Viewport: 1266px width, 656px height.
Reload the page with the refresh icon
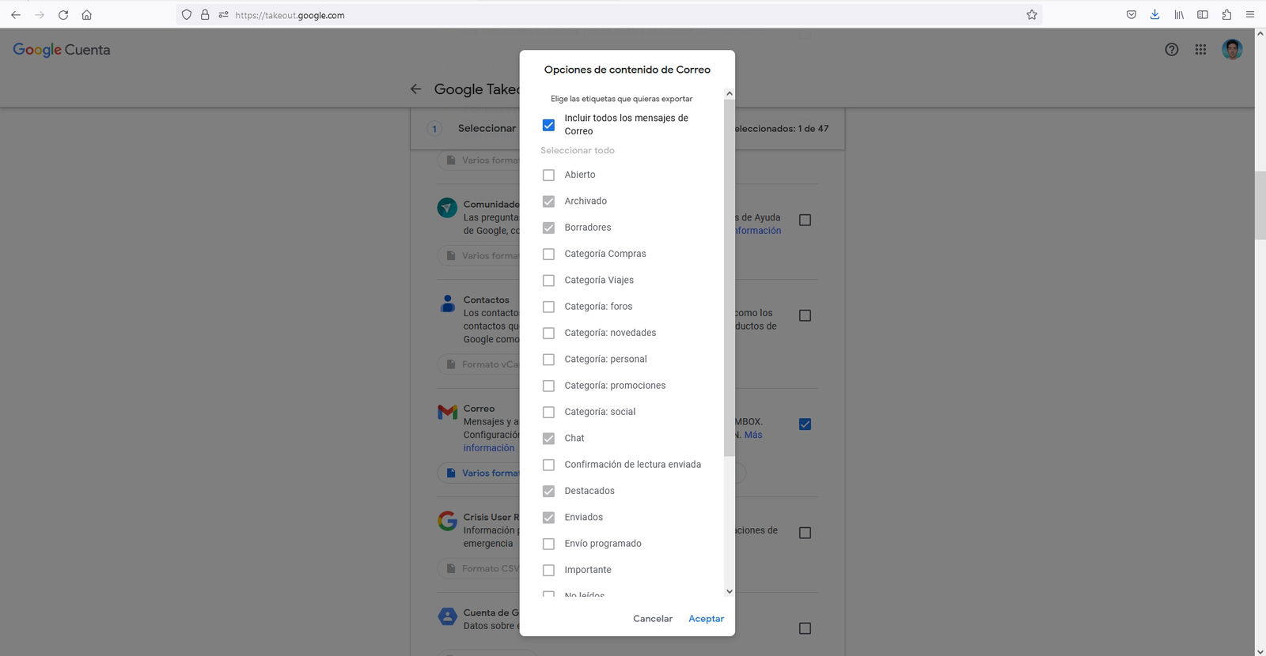63,14
